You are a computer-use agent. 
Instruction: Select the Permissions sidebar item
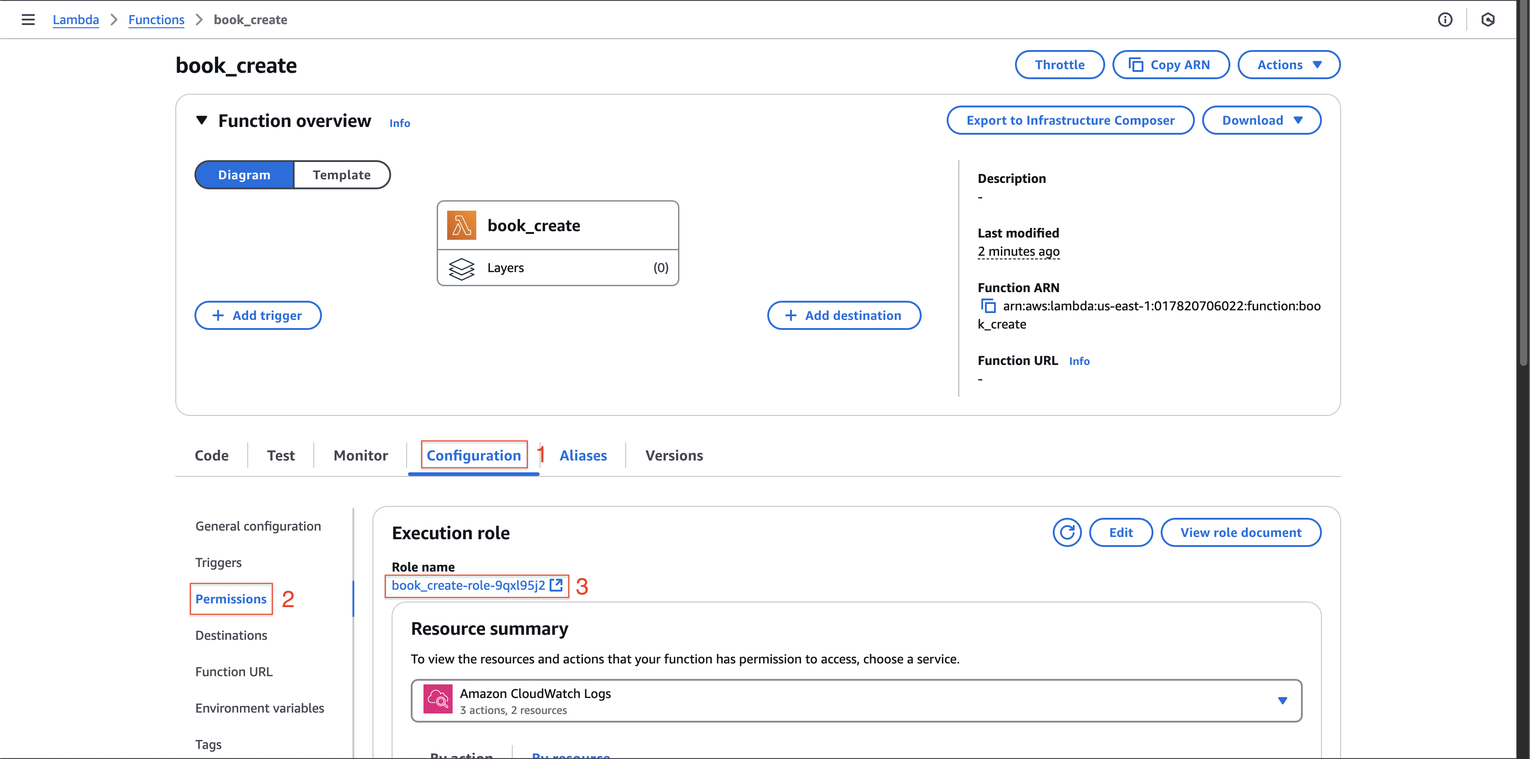[231, 598]
